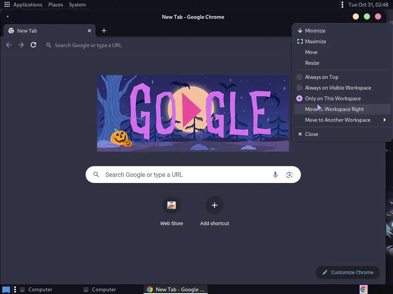This screenshot has width=393, height=294.
Task: Click the Chrome favicon on New Tab tab
Action: [x=11, y=31]
